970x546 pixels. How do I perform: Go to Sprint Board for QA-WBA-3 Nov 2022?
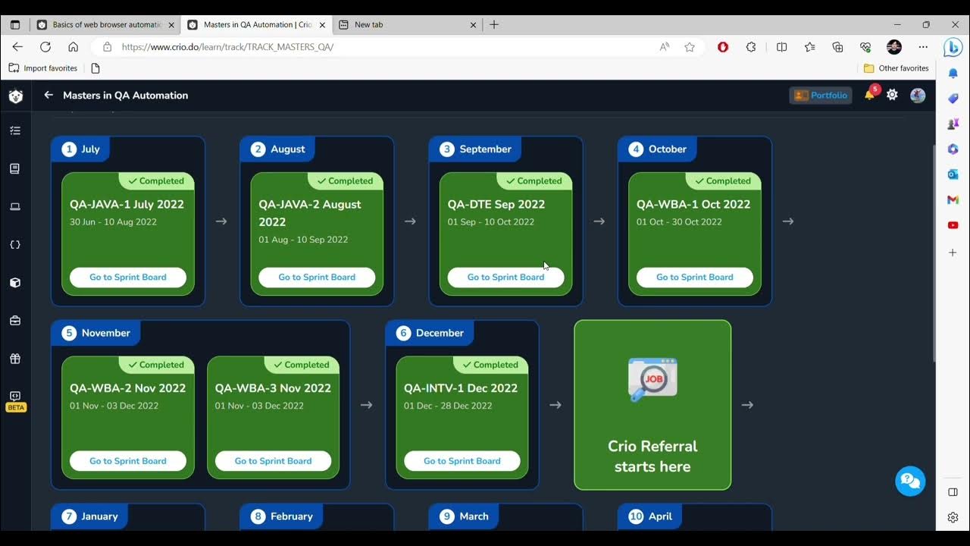pyautogui.click(x=273, y=460)
